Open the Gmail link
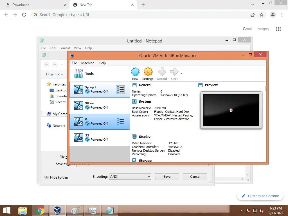The width and height of the screenshot is (288, 216). coord(247,29)
